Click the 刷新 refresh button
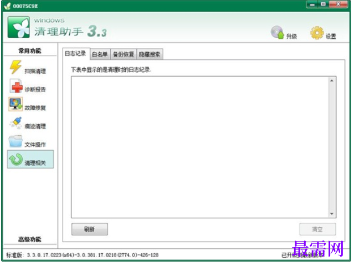This screenshot has height=266, width=354. 90,229
